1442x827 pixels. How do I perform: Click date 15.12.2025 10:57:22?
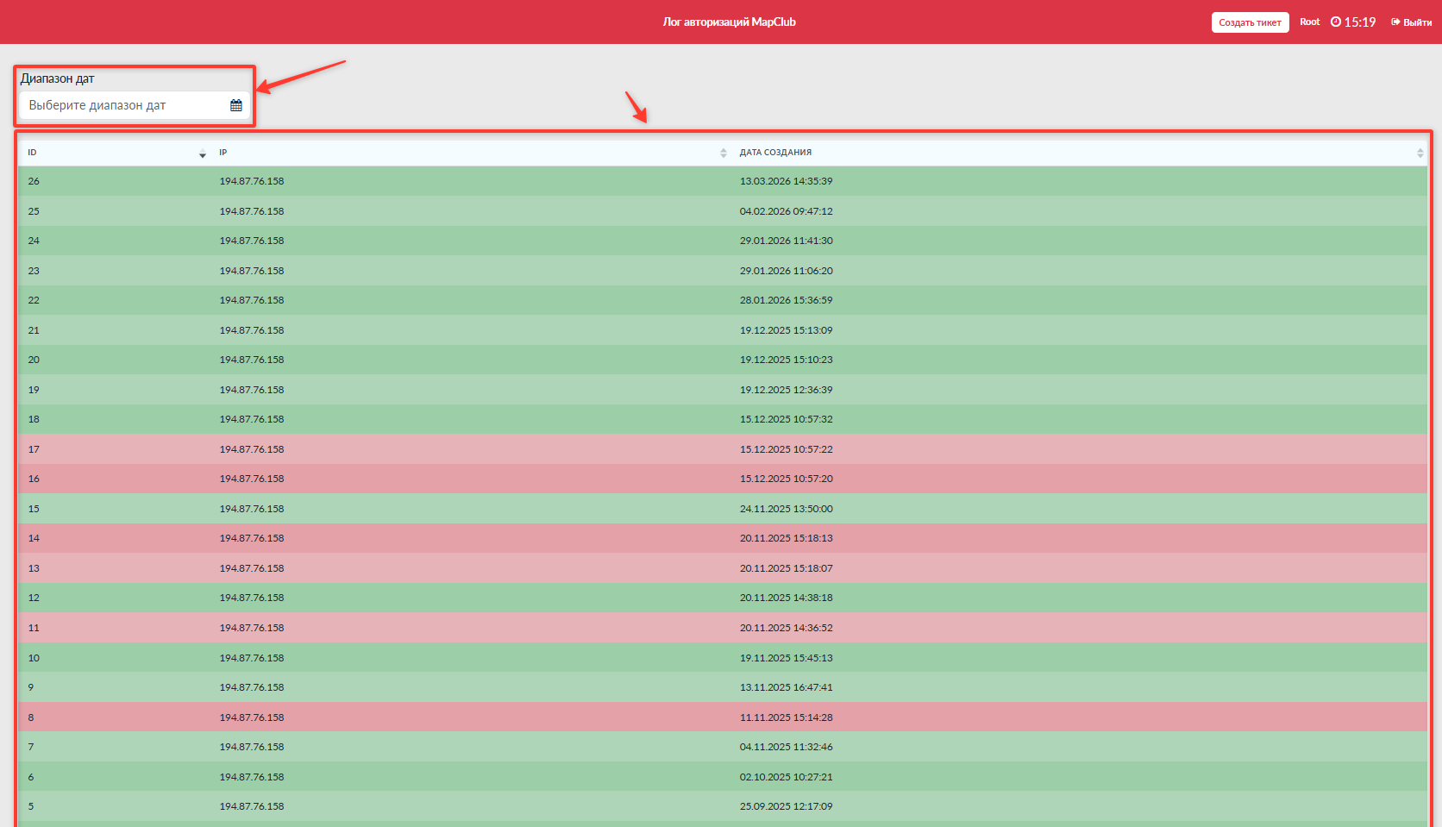[787, 449]
